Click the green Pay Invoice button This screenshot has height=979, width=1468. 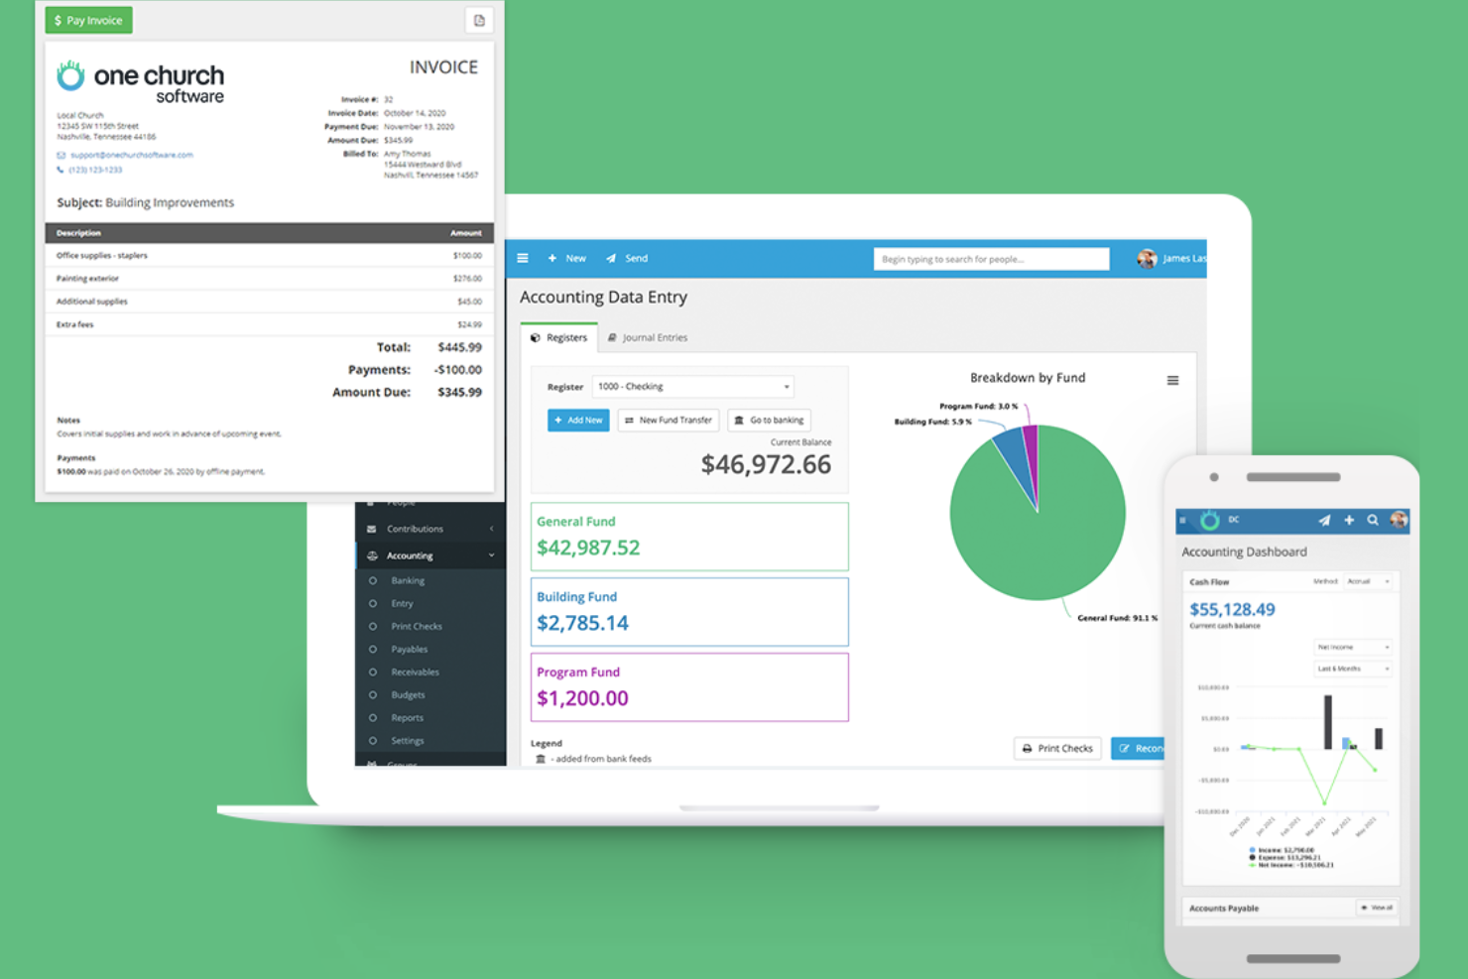[x=87, y=20]
